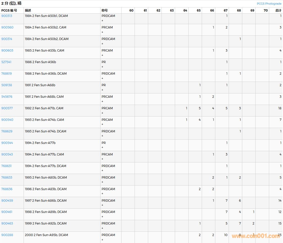
Task: Open PCGS number 900463 link
Action: 7,223
